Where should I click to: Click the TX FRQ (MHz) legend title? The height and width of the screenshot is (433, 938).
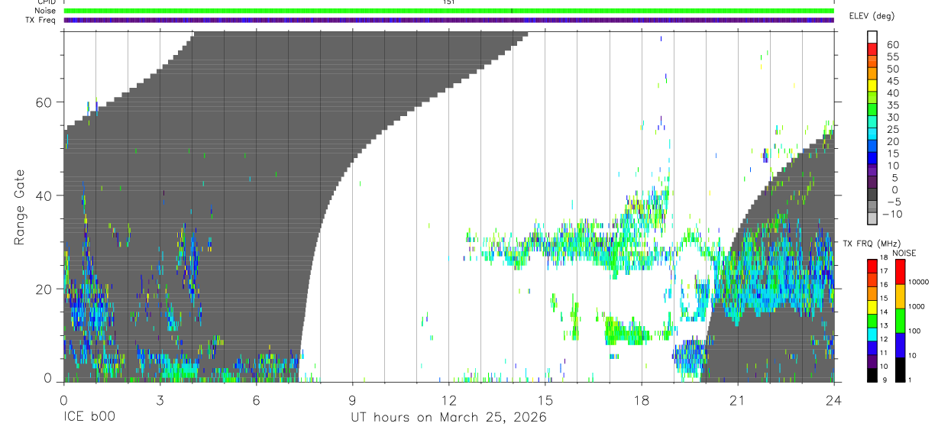(872, 244)
